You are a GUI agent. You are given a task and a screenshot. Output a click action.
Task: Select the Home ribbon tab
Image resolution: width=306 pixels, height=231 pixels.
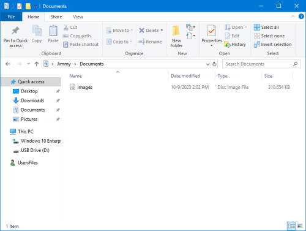pos(34,17)
